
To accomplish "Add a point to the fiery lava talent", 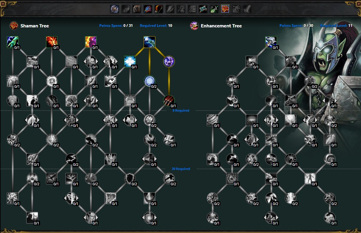I will 52,42.
